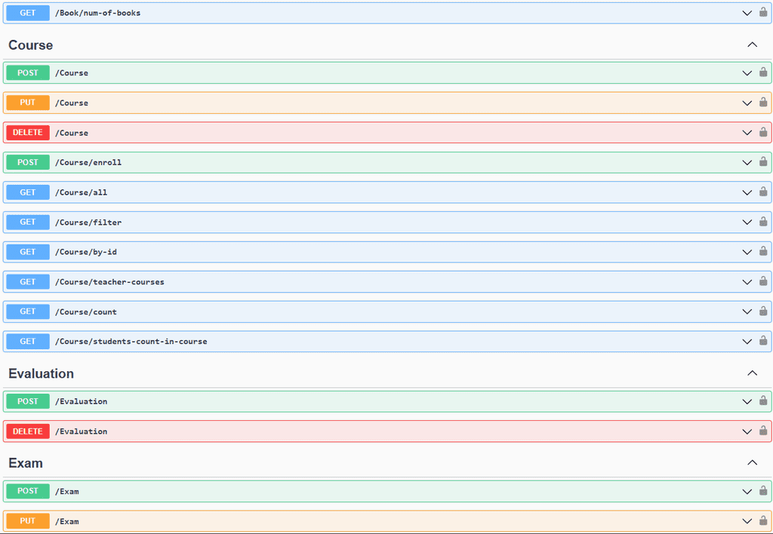Viewport: 773px width, 534px height.
Task: Click the POST /Exam endpoint path
Action: 67,492
